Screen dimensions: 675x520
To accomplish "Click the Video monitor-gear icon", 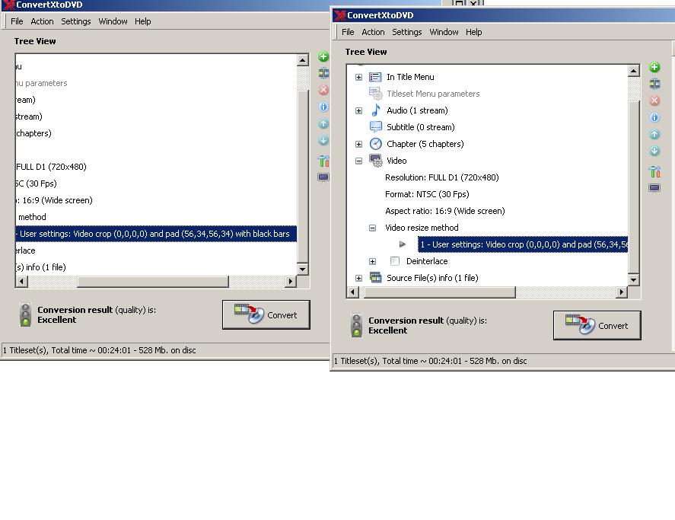I will coord(375,161).
